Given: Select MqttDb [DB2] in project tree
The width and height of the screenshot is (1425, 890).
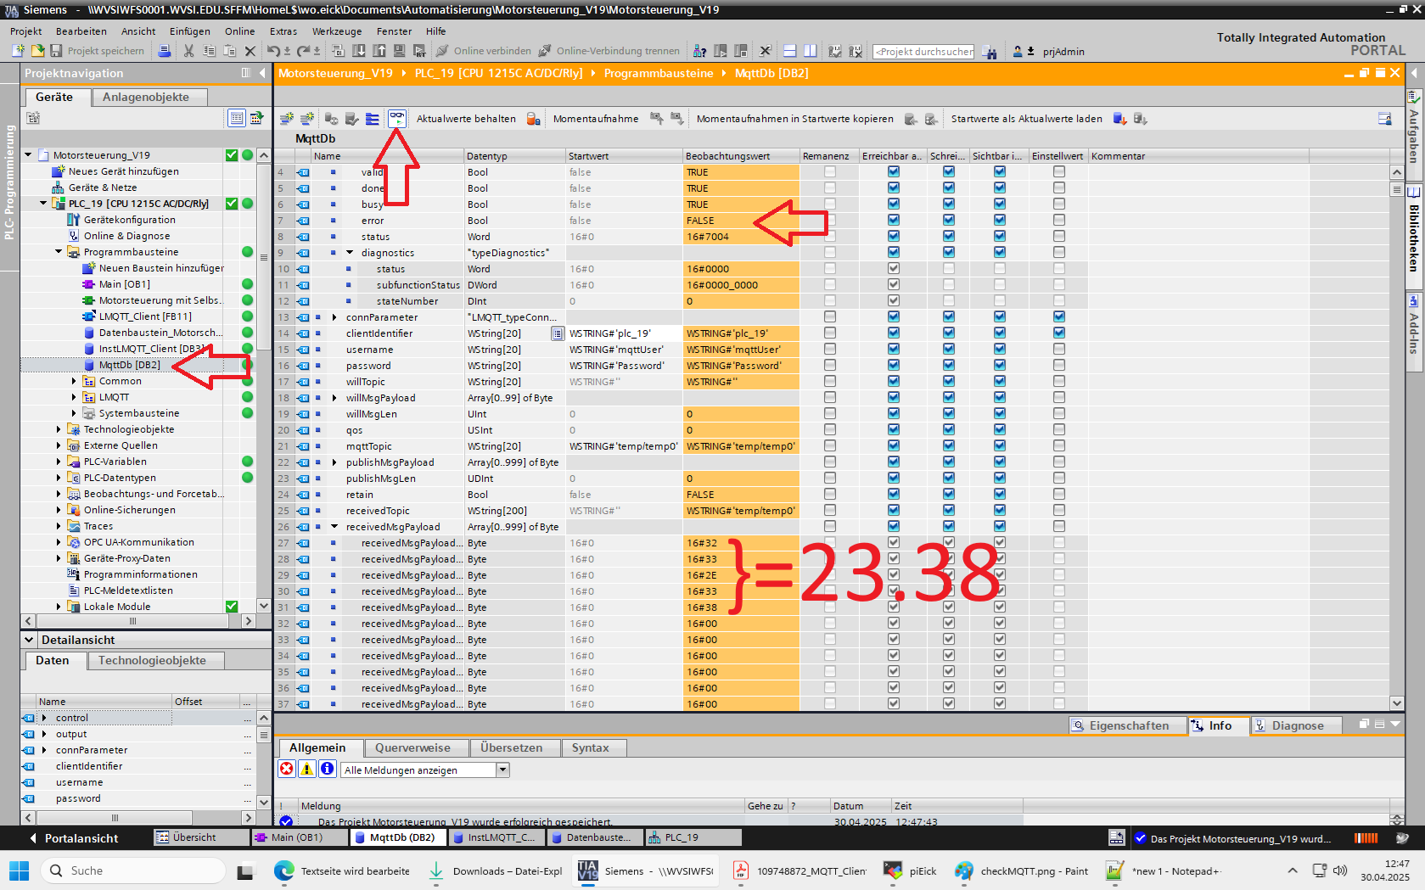Looking at the screenshot, I should point(129,365).
